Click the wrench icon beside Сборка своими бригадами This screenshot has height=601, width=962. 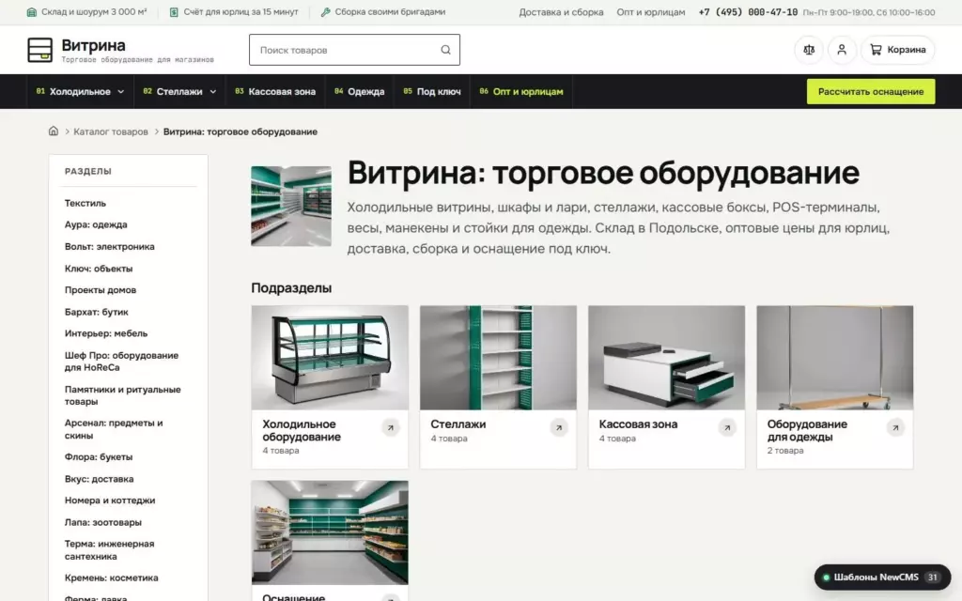click(x=326, y=11)
